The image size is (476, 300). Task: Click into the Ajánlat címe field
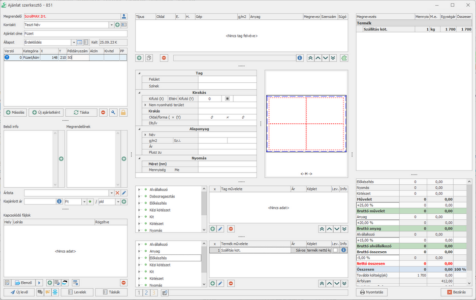tap(75, 34)
